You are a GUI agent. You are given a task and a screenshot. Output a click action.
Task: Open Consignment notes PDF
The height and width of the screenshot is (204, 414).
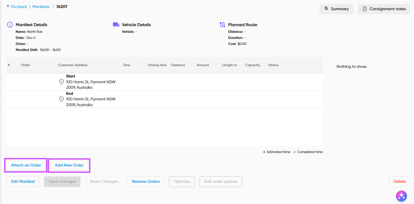pos(384,9)
